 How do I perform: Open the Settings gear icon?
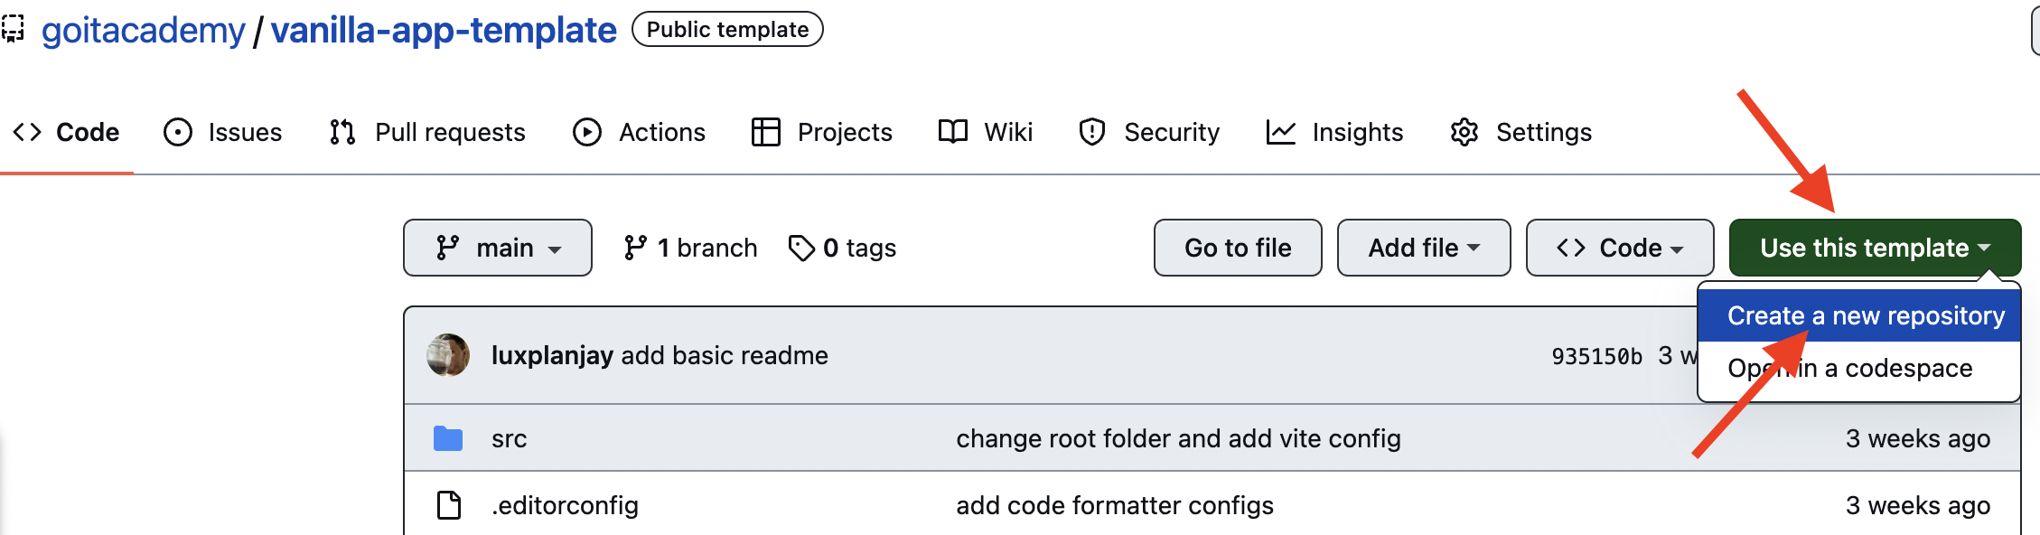point(1464,132)
